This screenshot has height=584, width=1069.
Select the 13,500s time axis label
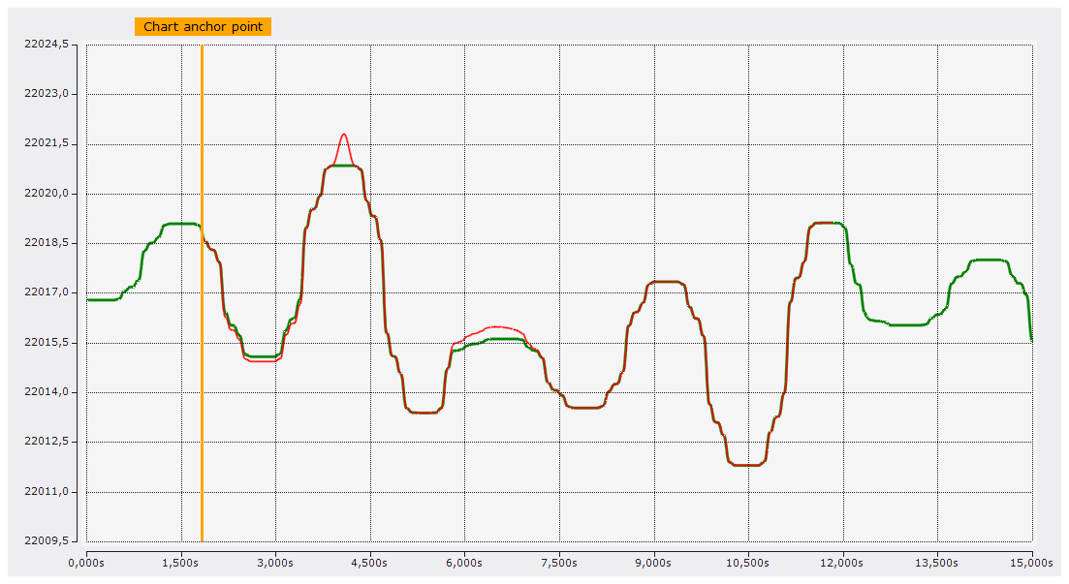click(937, 563)
